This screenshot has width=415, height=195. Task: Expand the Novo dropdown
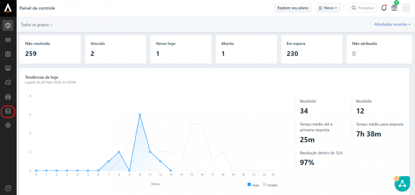pos(328,8)
